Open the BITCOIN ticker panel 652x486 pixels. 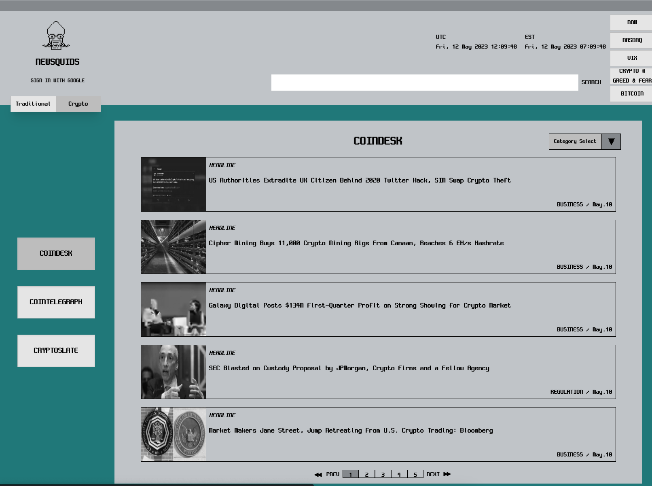coord(631,93)
